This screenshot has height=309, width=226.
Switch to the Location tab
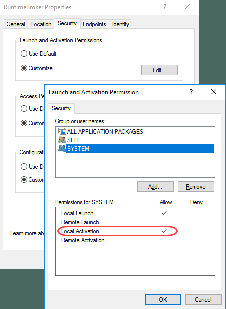coord(41,24)
